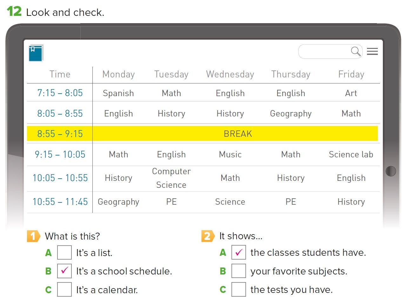Uncheck the "It's a school schedule" checkbox
Viewport: 407px width, 304px height.
[x=64, y=271]
